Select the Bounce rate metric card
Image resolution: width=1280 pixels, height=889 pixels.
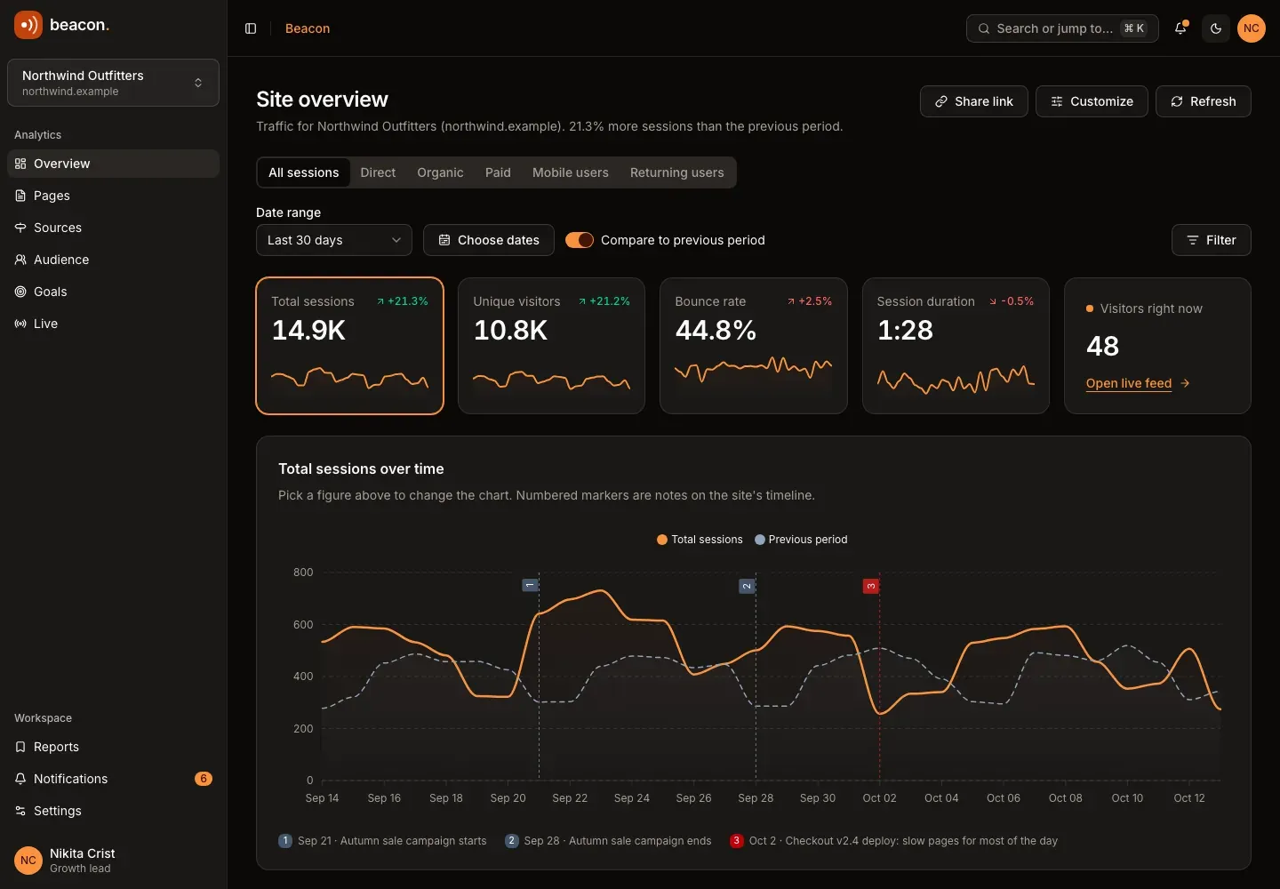coord(754,346)
